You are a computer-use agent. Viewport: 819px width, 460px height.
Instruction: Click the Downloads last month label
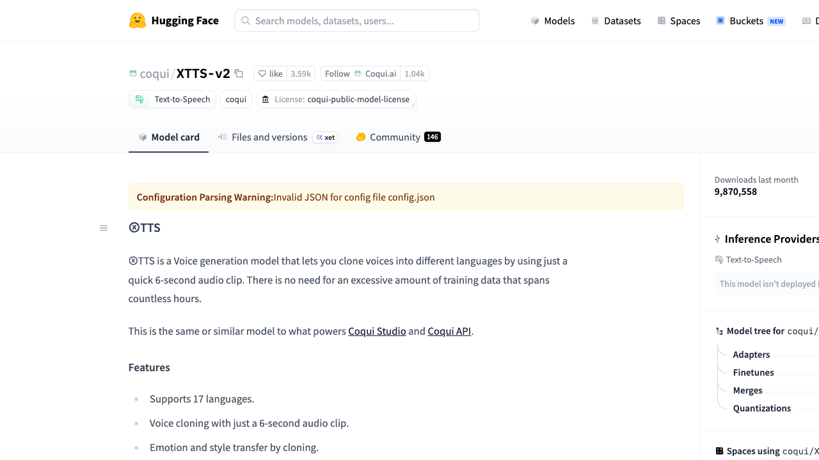[756, 180]
